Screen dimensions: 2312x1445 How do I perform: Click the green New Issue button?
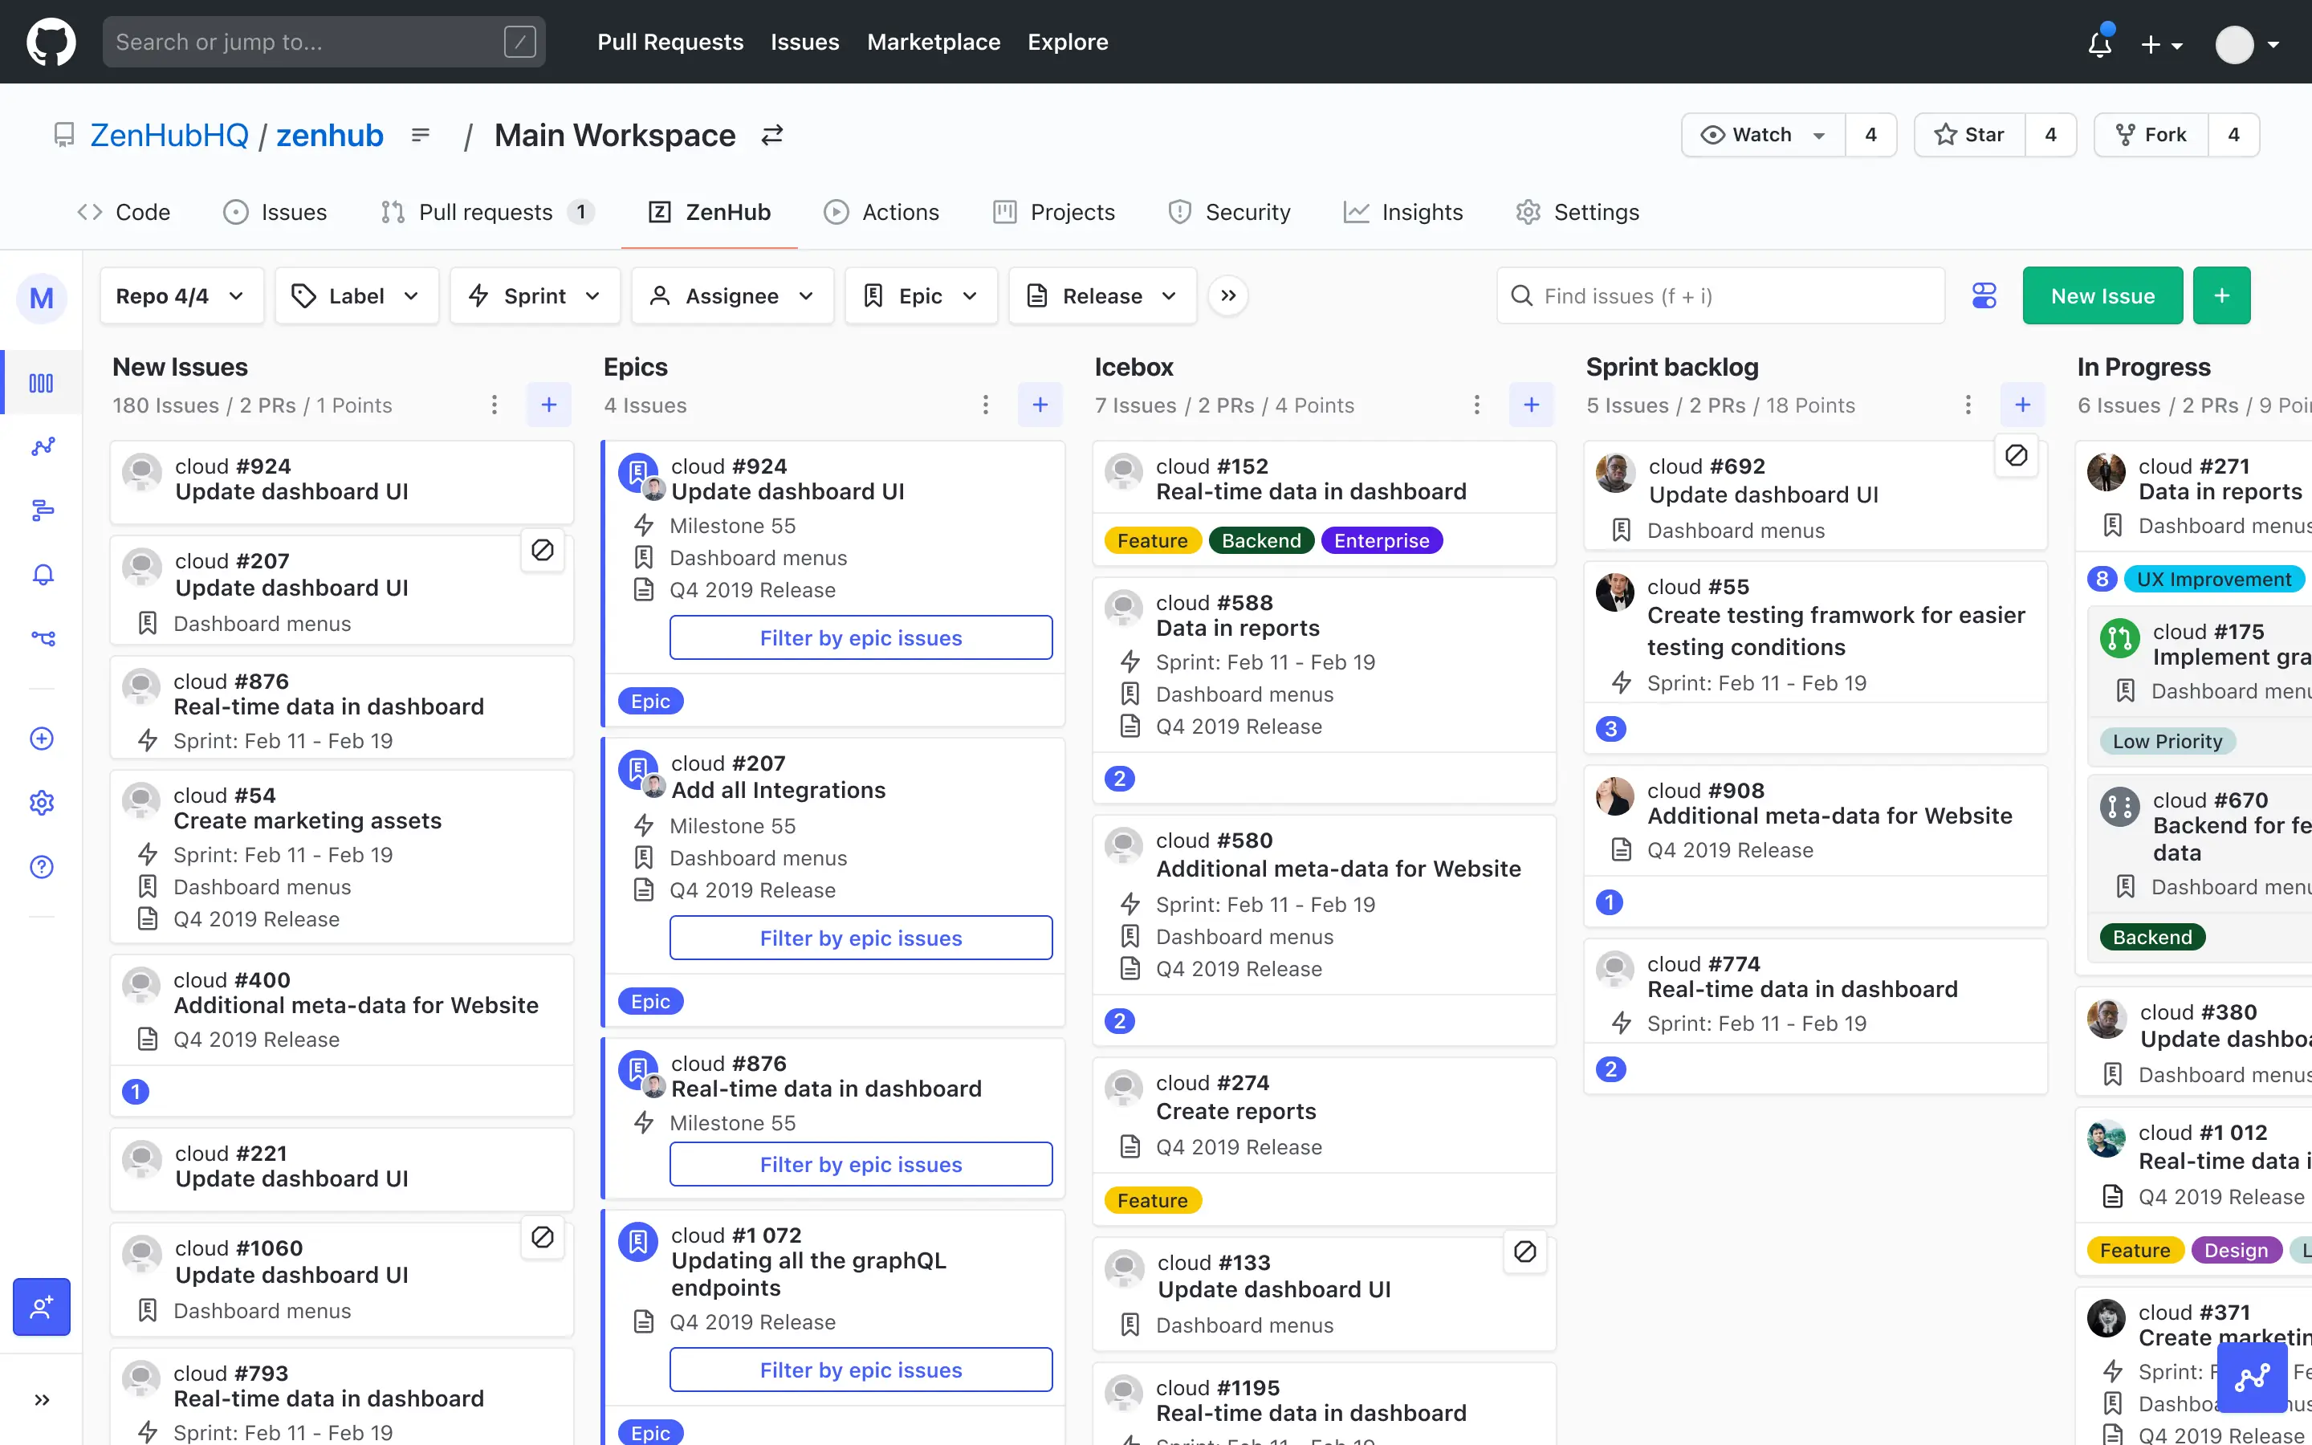click(x=2102, y=296)
